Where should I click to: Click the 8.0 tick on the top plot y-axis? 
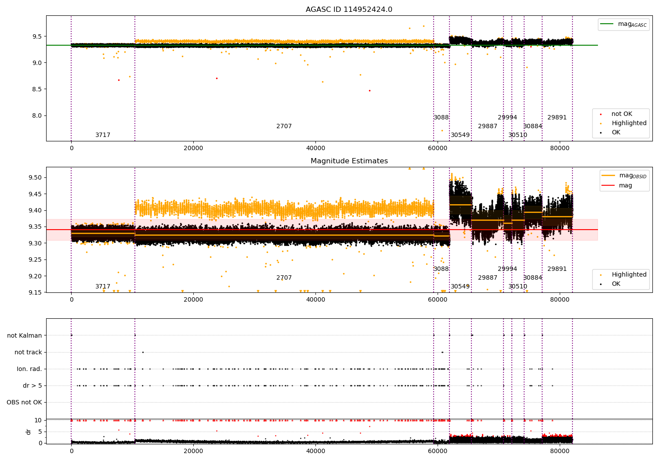[37, 116]
